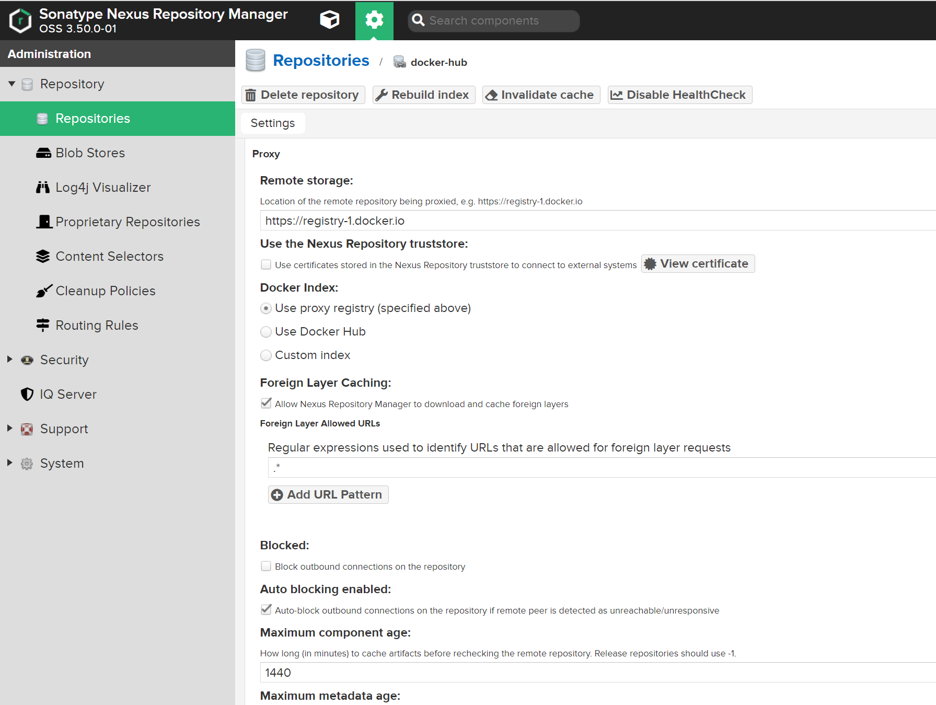Click the Sonatype Nexus logo icon

tap(20, 21)
